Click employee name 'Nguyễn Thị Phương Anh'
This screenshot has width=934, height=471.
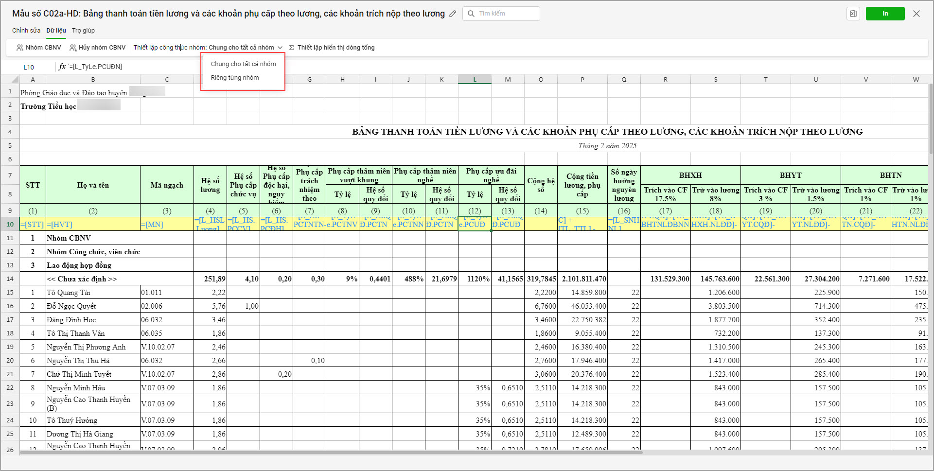pyautogui.click(x=86, y=347)
